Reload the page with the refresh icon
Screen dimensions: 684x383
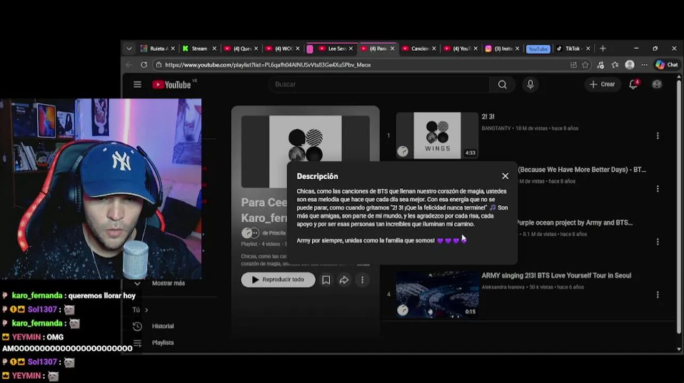pyautogui.click(x=144, y=65)
